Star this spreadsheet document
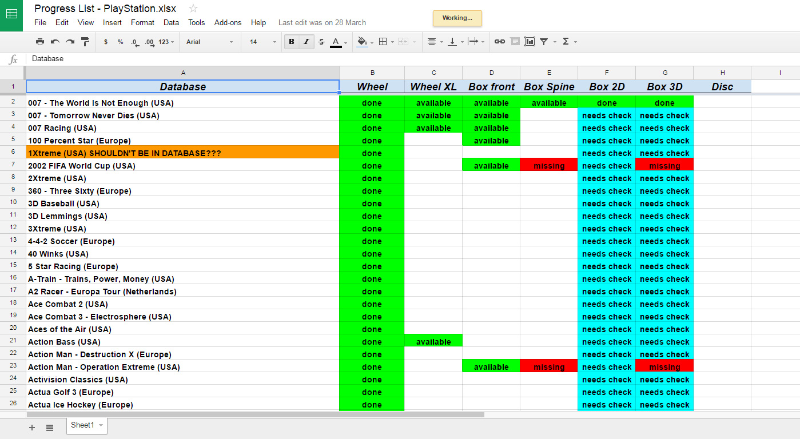800x439 pixels. click(193, 8)
